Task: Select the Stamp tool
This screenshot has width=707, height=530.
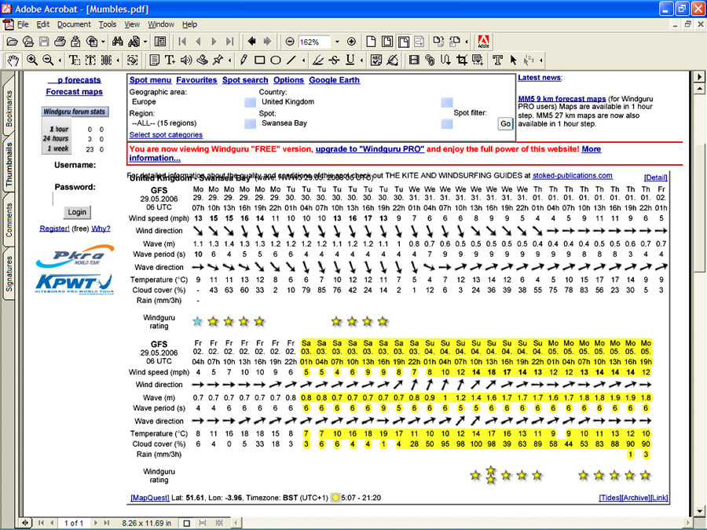Action: click(202, 60)
